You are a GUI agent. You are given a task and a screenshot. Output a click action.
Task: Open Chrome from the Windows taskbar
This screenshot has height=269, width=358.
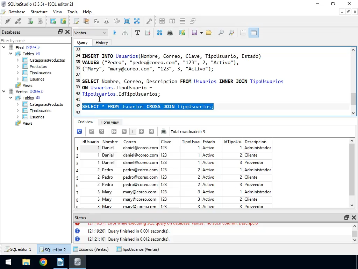tap(43, 262)
